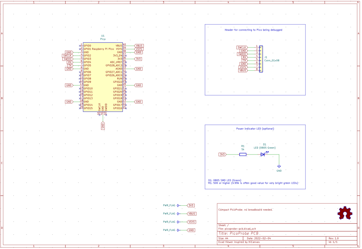This screenshot has width=362, height=249.
Task: Click the GND label on J1 pin 6
Action: (x=243, y=64)
